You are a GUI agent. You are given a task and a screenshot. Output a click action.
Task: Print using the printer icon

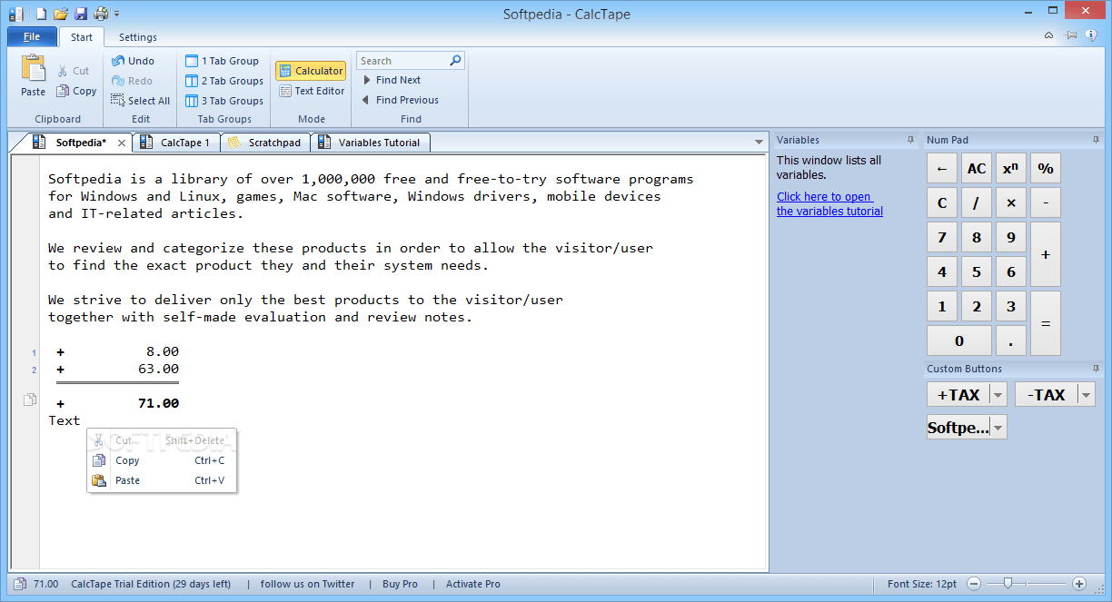[100, 14]
